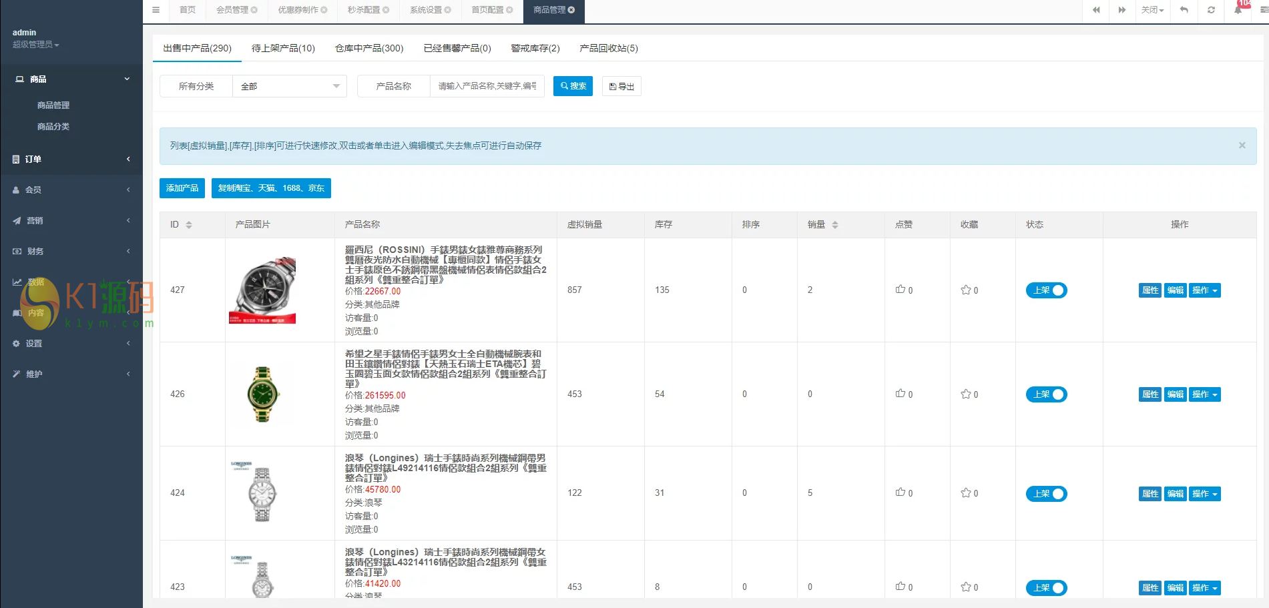Click thumbs-up like icon for product 427
Screen dimensions: 1269x608
point(900,290)
